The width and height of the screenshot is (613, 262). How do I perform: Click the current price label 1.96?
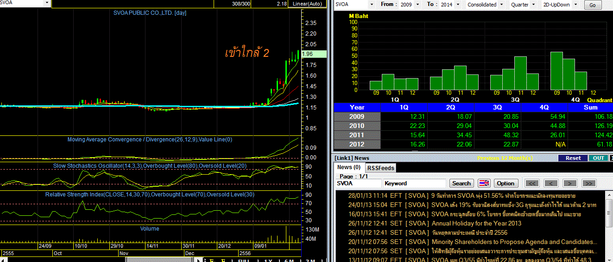314,54
